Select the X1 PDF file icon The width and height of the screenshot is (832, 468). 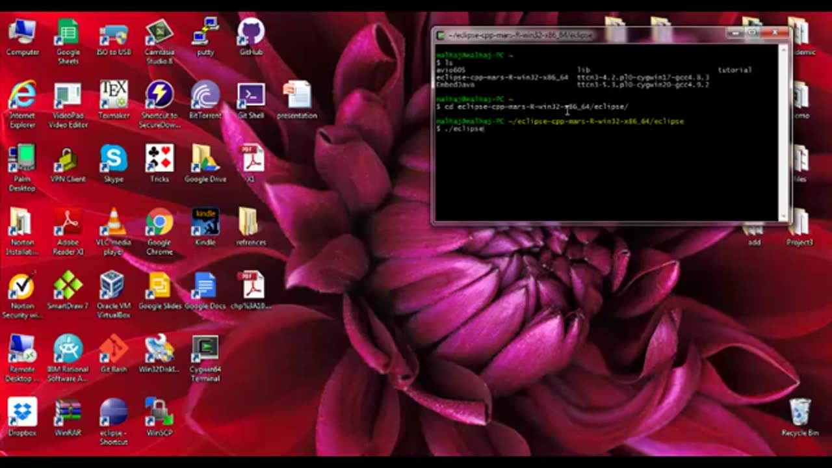click(x=251, y=163)
